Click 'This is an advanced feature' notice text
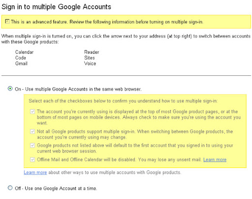Image resolution: width=252 pixels, height=199 pixels. (x=107, y=22)
